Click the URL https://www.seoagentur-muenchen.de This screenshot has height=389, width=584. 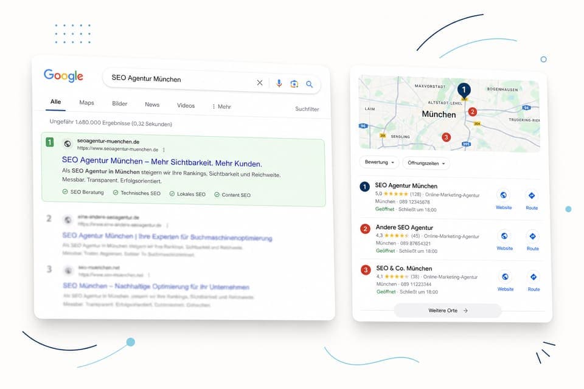coord(117,149)
